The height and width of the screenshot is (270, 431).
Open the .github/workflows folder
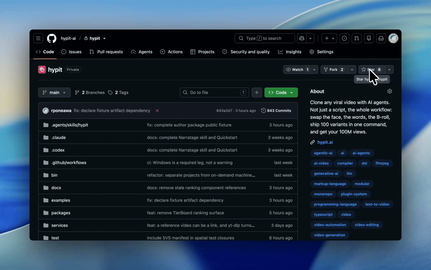[69, 162]
